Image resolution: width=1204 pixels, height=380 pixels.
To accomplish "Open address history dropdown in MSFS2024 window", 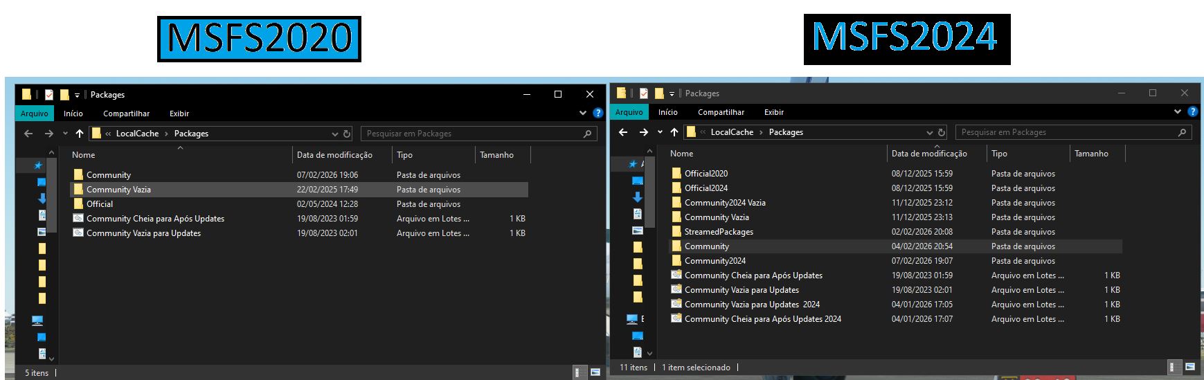I will [x=929, y=132].
